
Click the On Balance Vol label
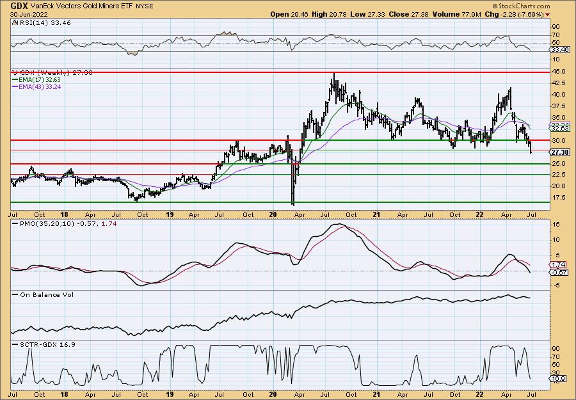pos(43,294)
